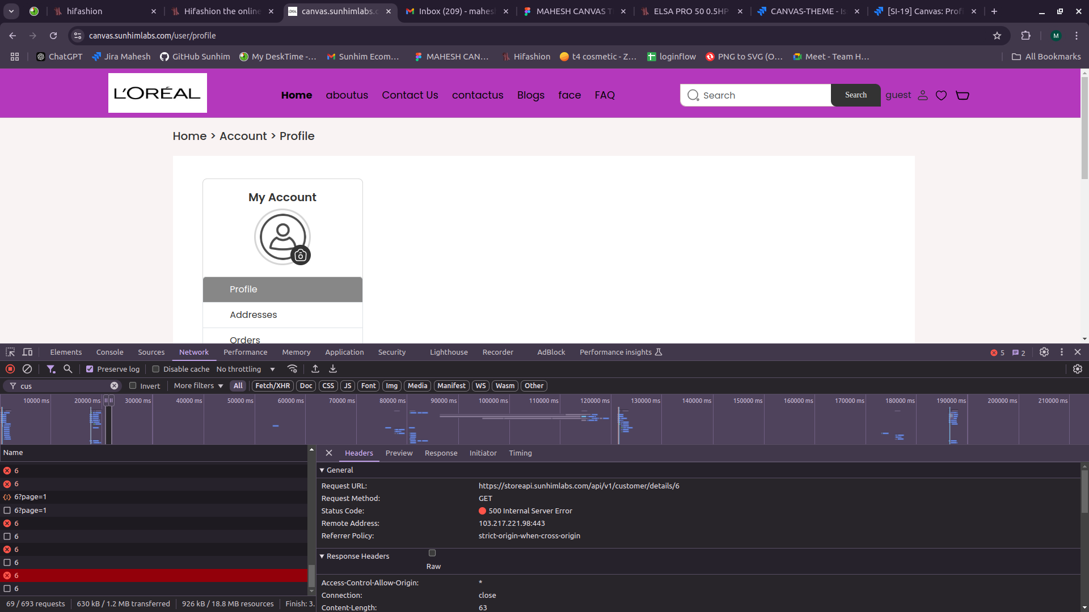This screenshot has height=612, width=1089.
Task: Open the Preview tab of the request
Action: tap(399, 453)
